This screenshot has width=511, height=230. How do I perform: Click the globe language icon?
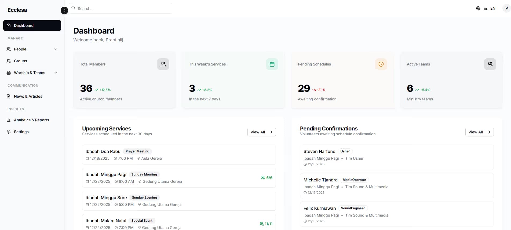(478, 8)
